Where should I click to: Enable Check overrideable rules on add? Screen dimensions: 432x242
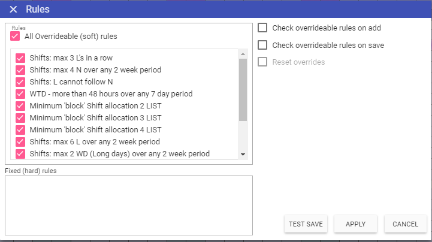point(262,28)
